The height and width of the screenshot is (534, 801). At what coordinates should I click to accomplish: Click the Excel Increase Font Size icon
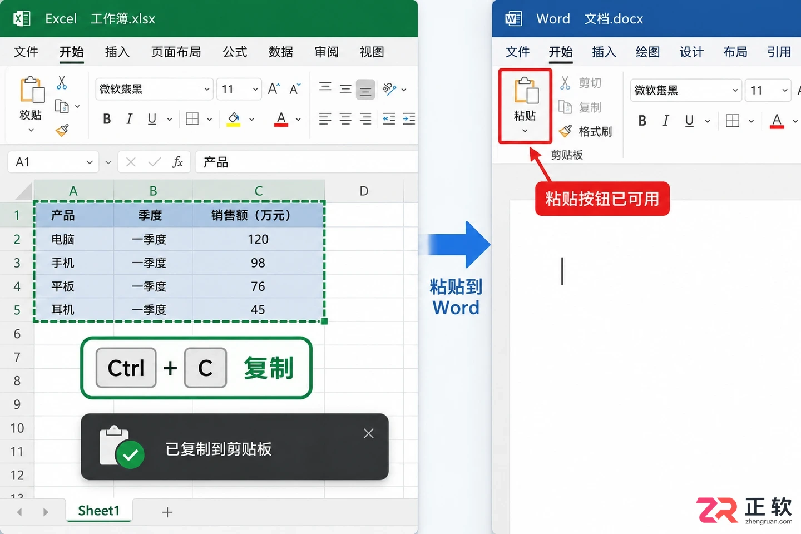click(x=274, y=89)
